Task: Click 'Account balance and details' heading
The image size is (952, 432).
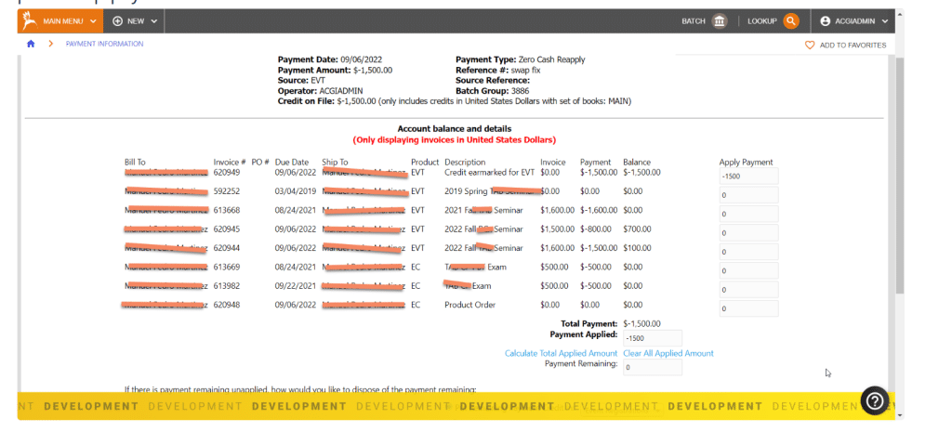Action: tap(454, 128)
